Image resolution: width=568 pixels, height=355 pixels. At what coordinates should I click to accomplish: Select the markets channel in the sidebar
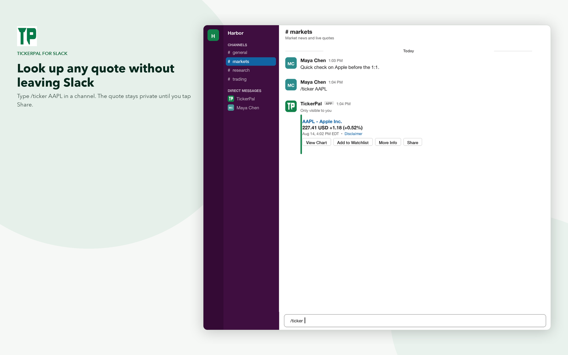[x=251, y=61]
